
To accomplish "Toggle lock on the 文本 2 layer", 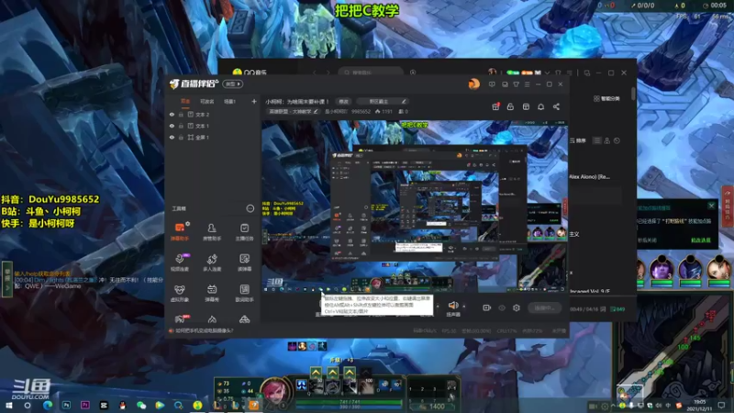I will pos(181,114).
